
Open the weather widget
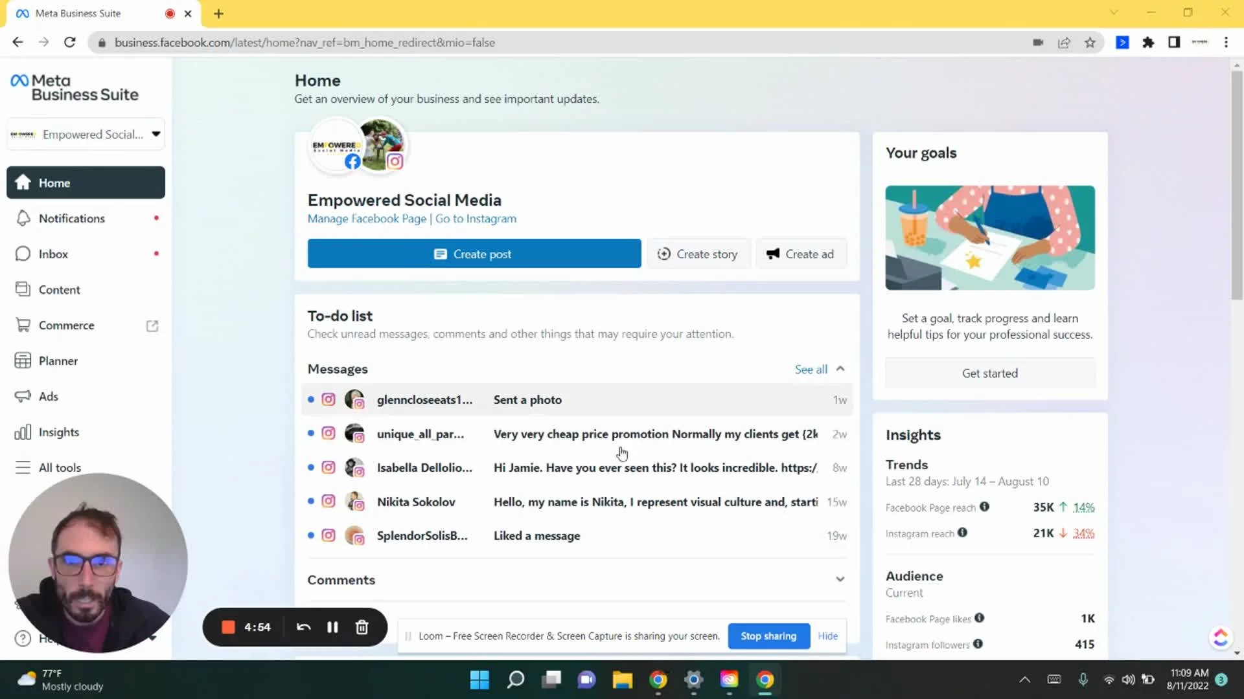60,680
